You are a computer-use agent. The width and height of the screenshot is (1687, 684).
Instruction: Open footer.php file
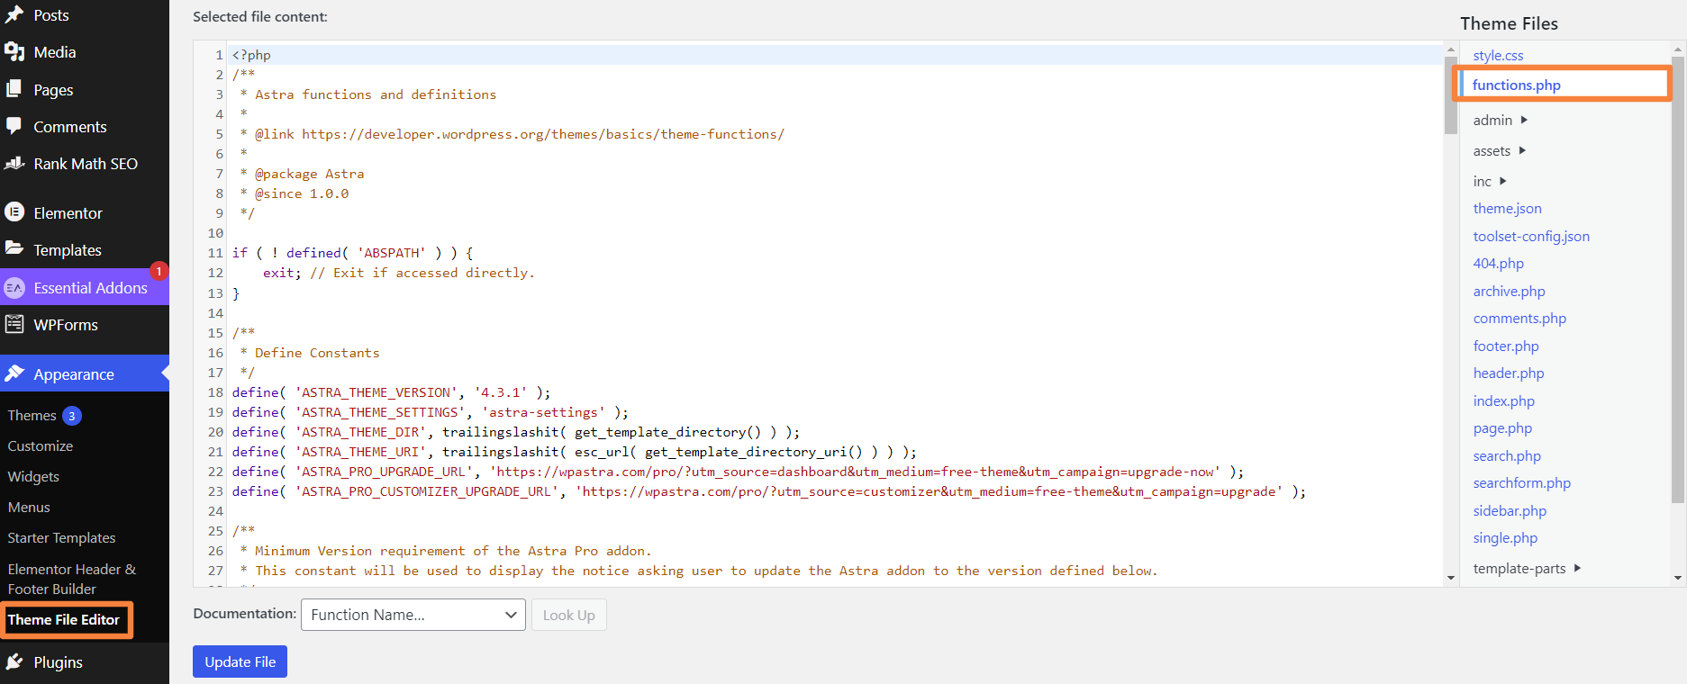(x=1506, y=346)
